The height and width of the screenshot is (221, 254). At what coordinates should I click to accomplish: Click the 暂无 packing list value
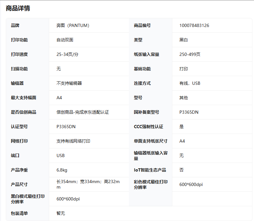(60, 213)
